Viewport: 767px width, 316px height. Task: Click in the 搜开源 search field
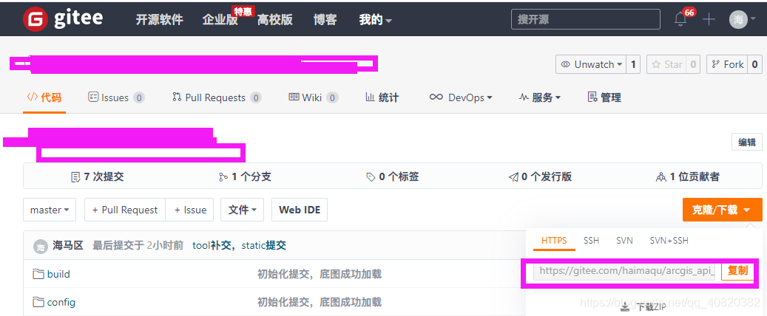[x=584, y=19]
